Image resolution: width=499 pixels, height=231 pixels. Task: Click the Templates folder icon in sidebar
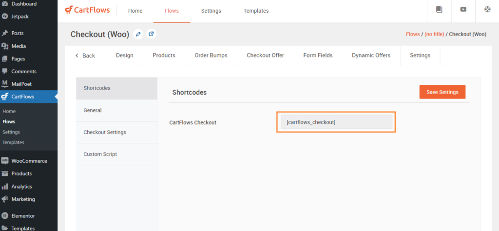pos(5,228)
